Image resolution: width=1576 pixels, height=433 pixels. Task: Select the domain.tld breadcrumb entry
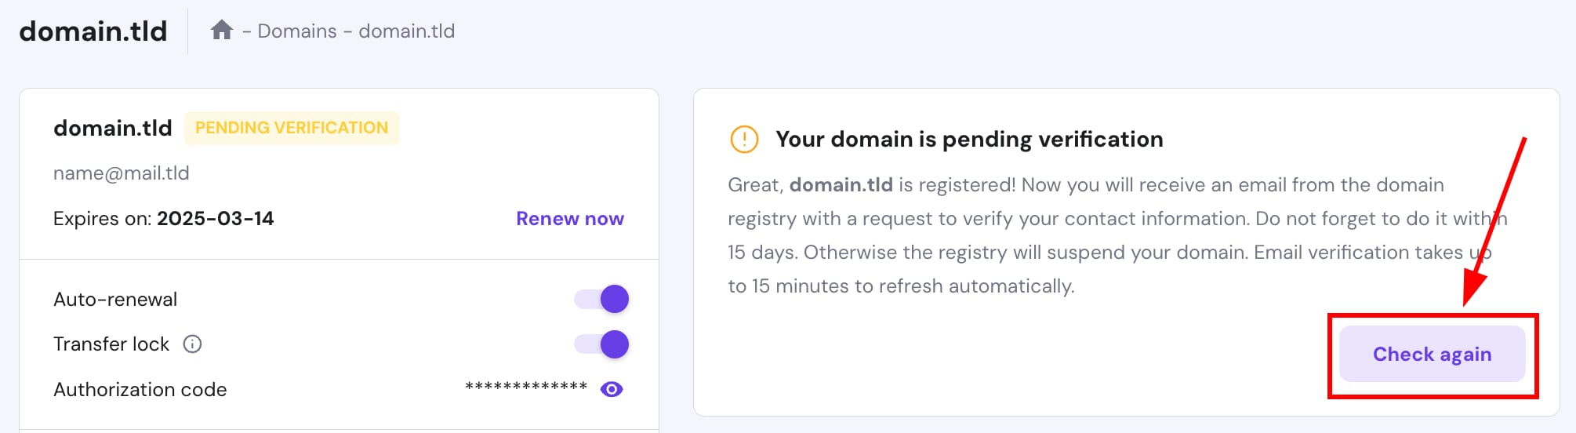(x=406, y=31)
